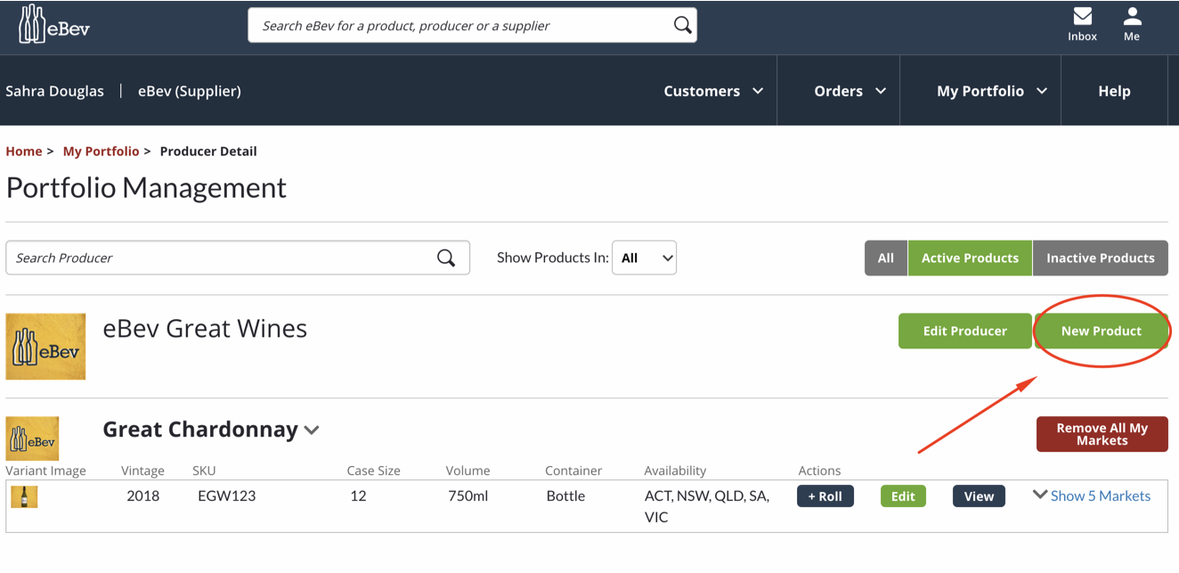Click the Case Size column header
1179x573 pixels.
(373, 471)
